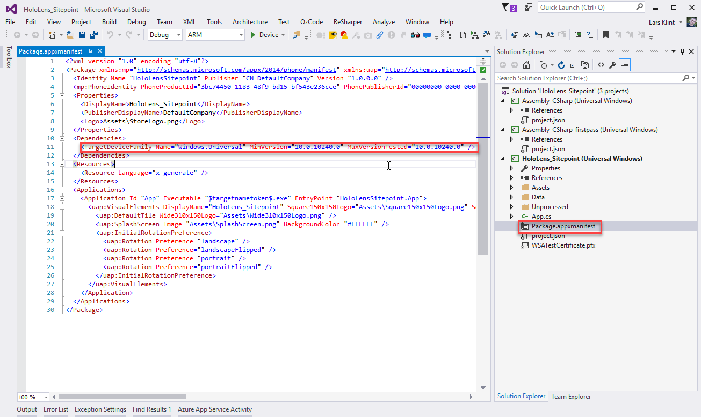Collapse the HoloLens_Sitepoint project node
The width and height of the screenshot is (701, 417).
pyautogui.click(x=503, y=159)
